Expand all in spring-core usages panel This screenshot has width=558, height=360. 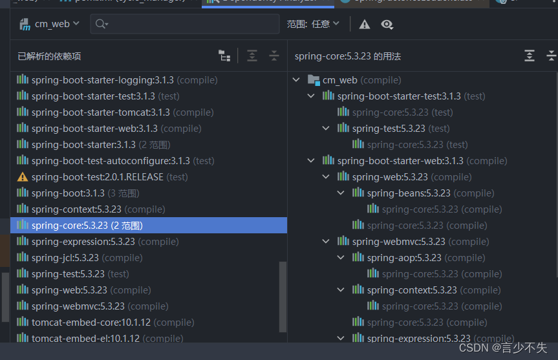pos(529,56)
